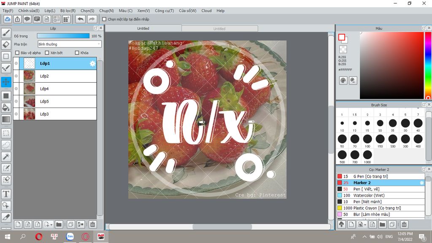432x243 pixels.
Task: Click the Undo arrow in toolbar
Action: [81, 19]
